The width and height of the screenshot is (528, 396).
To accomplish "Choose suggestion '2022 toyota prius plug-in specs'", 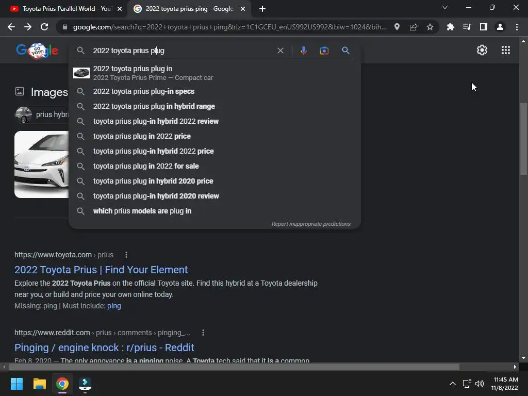I will pyautogui.click(x=215, y=91).
